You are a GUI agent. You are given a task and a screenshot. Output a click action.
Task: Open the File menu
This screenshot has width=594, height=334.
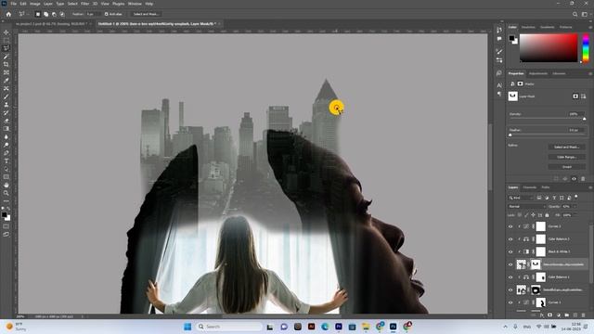(13, 4)
